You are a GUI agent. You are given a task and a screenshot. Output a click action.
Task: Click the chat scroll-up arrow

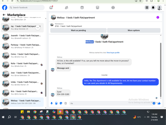pyautogui.click(x=161, y=35)
